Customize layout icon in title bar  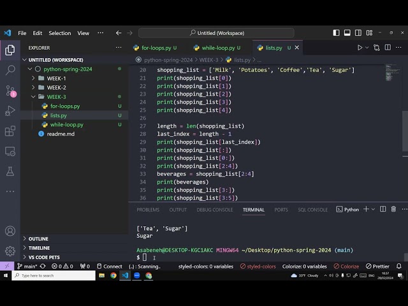tap(369, 33)
